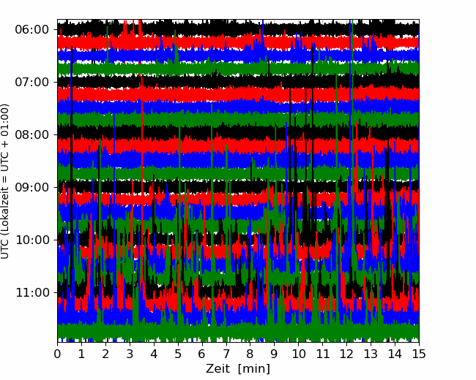476x380 pixels.
Task: Click the x-axis tick label 13
Action: click(x=371, y=354)
